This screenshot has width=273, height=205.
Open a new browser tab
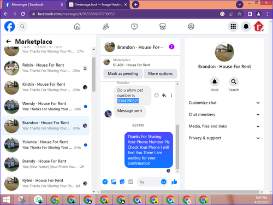click(135, 4)
